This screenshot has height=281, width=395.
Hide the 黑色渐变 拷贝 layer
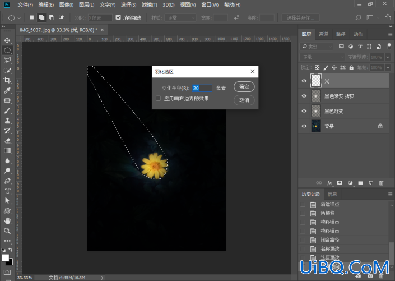pos(304,96)
